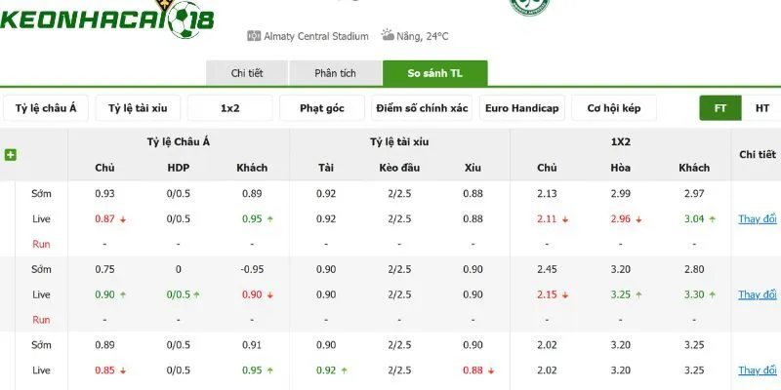Open the Chi tiết tab
Viewport: 781px width, 390px height.
click(247, 73)
